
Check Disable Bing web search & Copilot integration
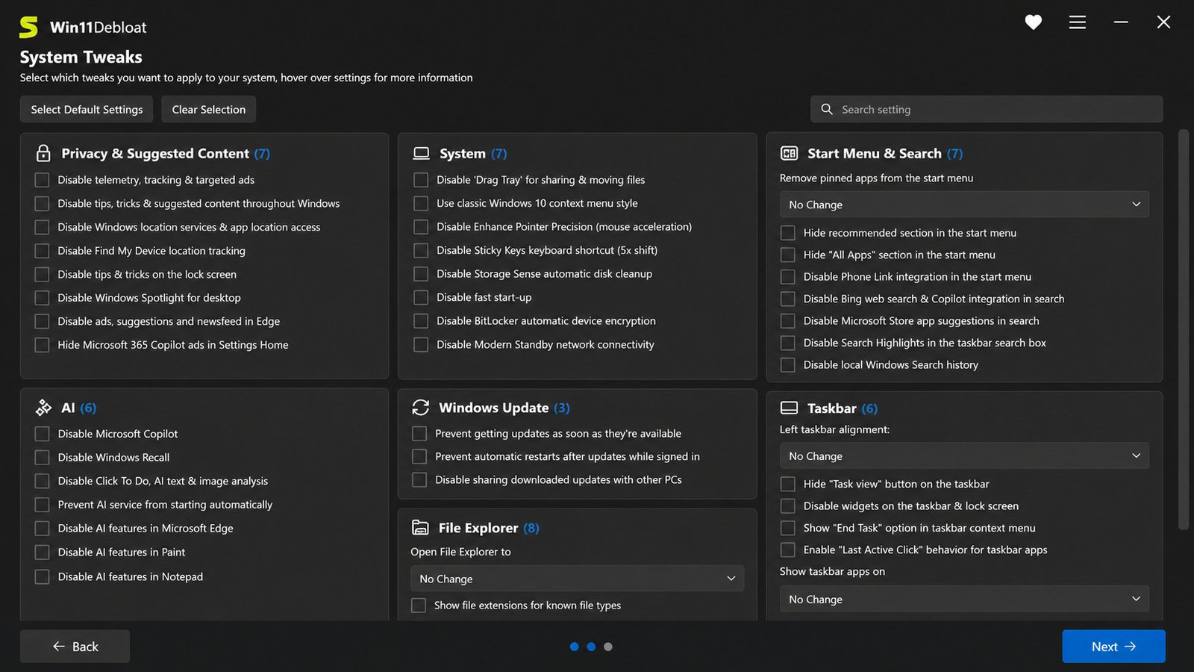(x=787, y=299)
